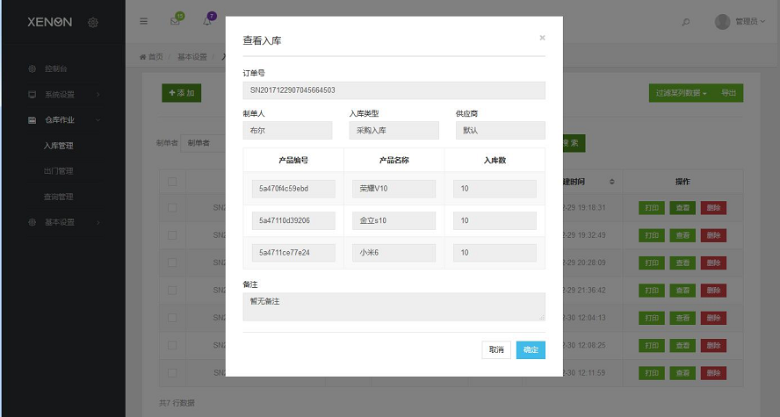The width and height of the screenshot is (780, 417).
Task: Click the sort arrows on time column
Action: 612,182
